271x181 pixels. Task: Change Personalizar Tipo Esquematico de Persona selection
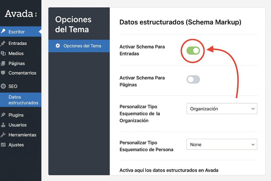(222, 144)
